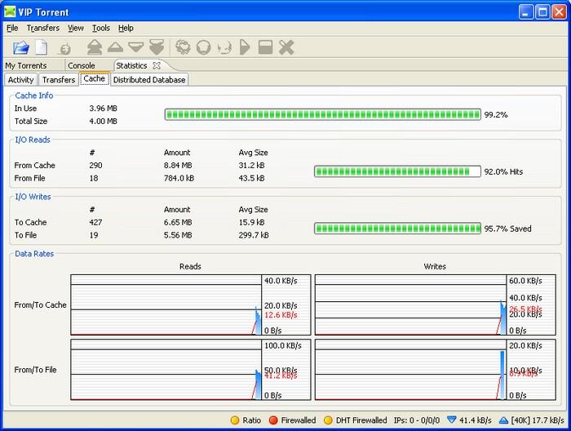Click the Cache Info group heading
Viewport: 571px width, 431px height.
(34, 96)
